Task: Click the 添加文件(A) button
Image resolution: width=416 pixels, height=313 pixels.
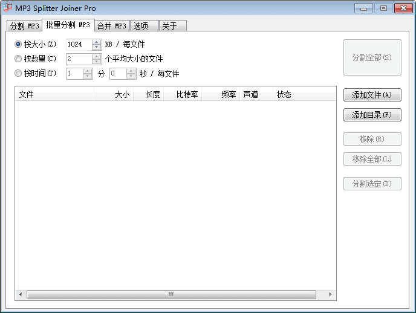Action: point(372,95)
